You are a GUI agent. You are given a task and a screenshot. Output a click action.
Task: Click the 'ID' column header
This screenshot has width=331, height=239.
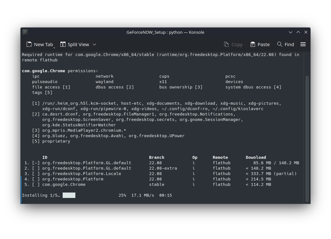[x=45, y=158]
